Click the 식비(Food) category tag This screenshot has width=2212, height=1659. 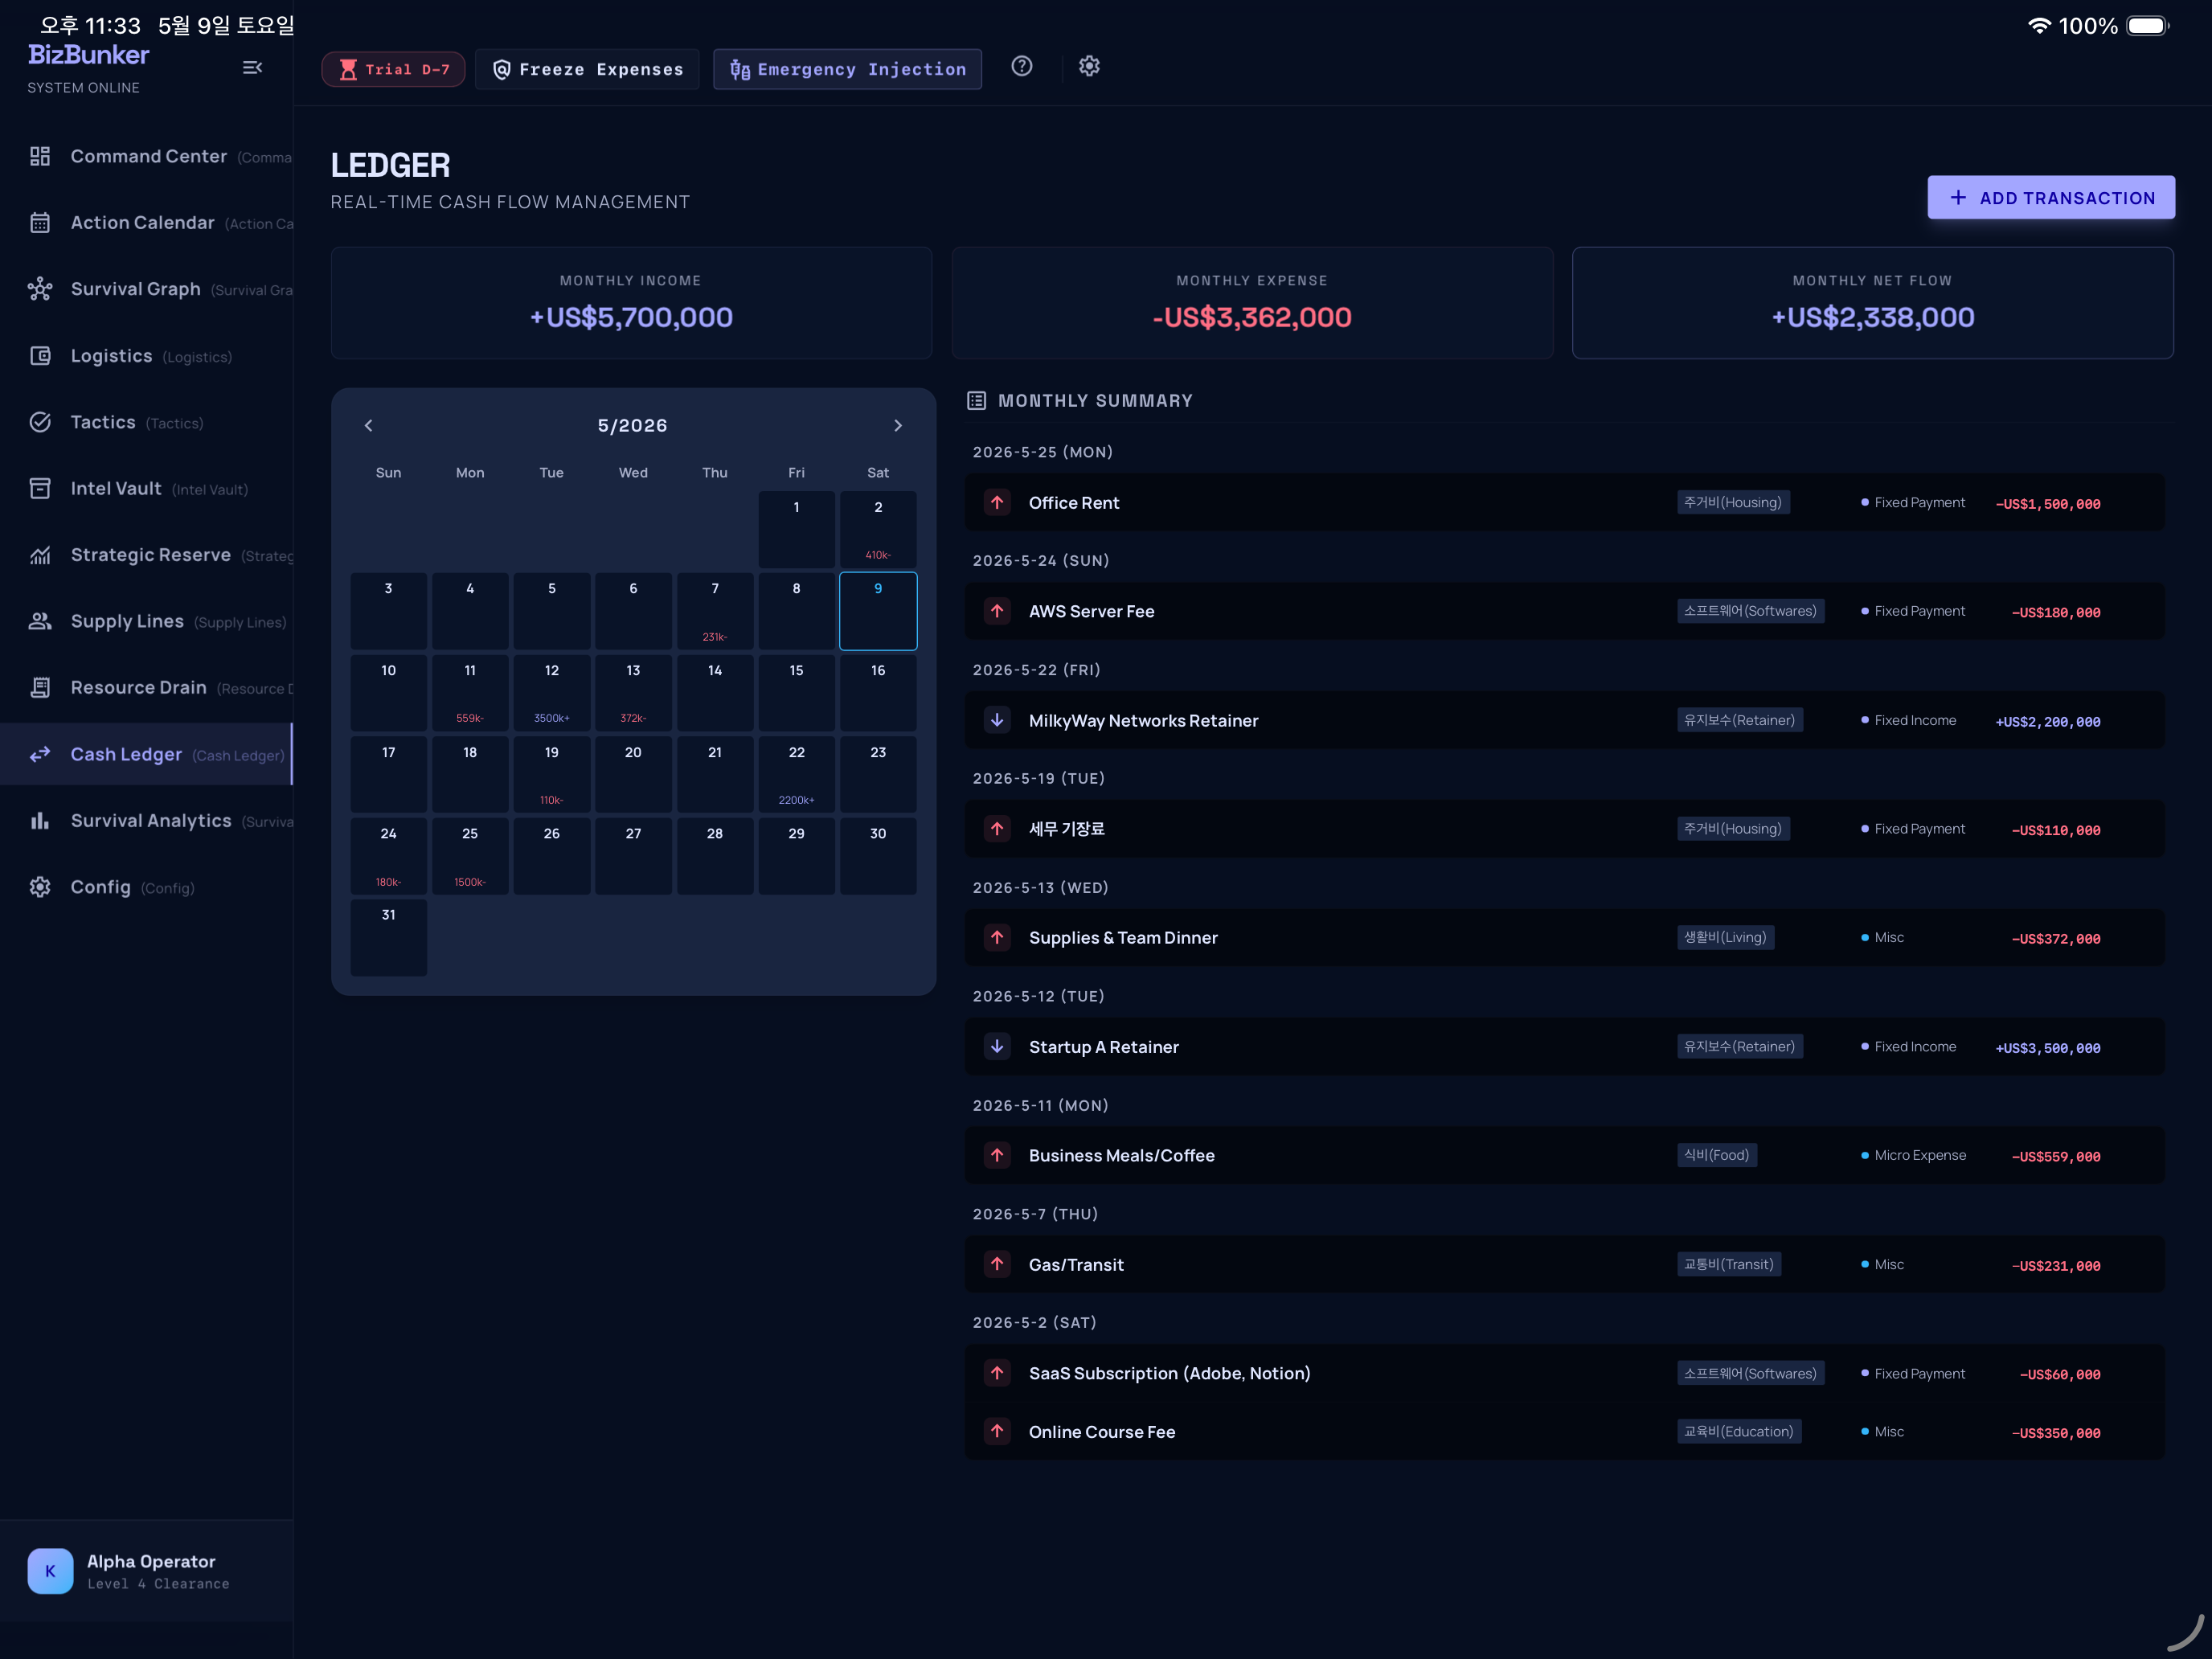(x=1717, y=1155)
